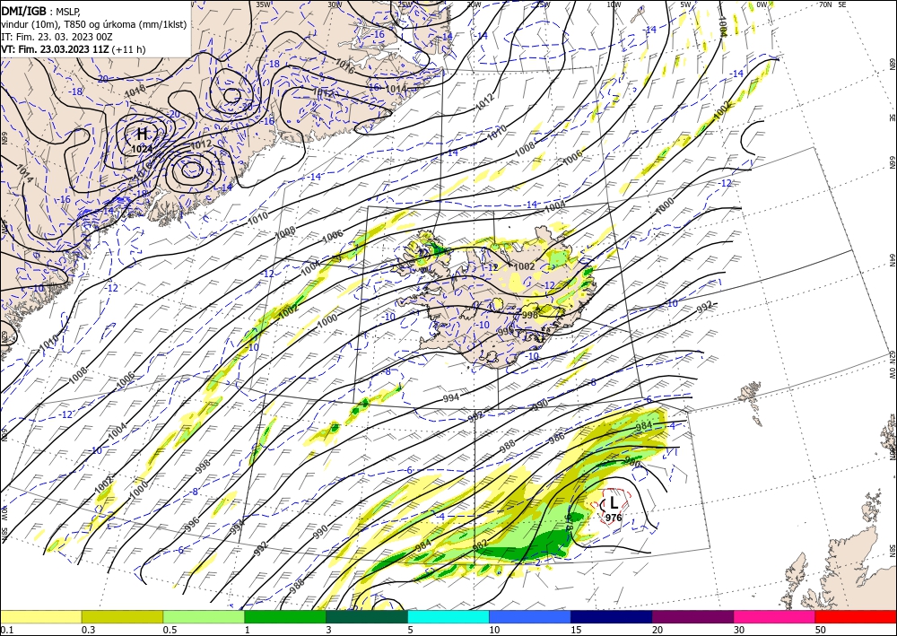897x636 pixels.
Task: Pick the cyan 5–10 mm legend swatch
Action: [x=448, y=617]
